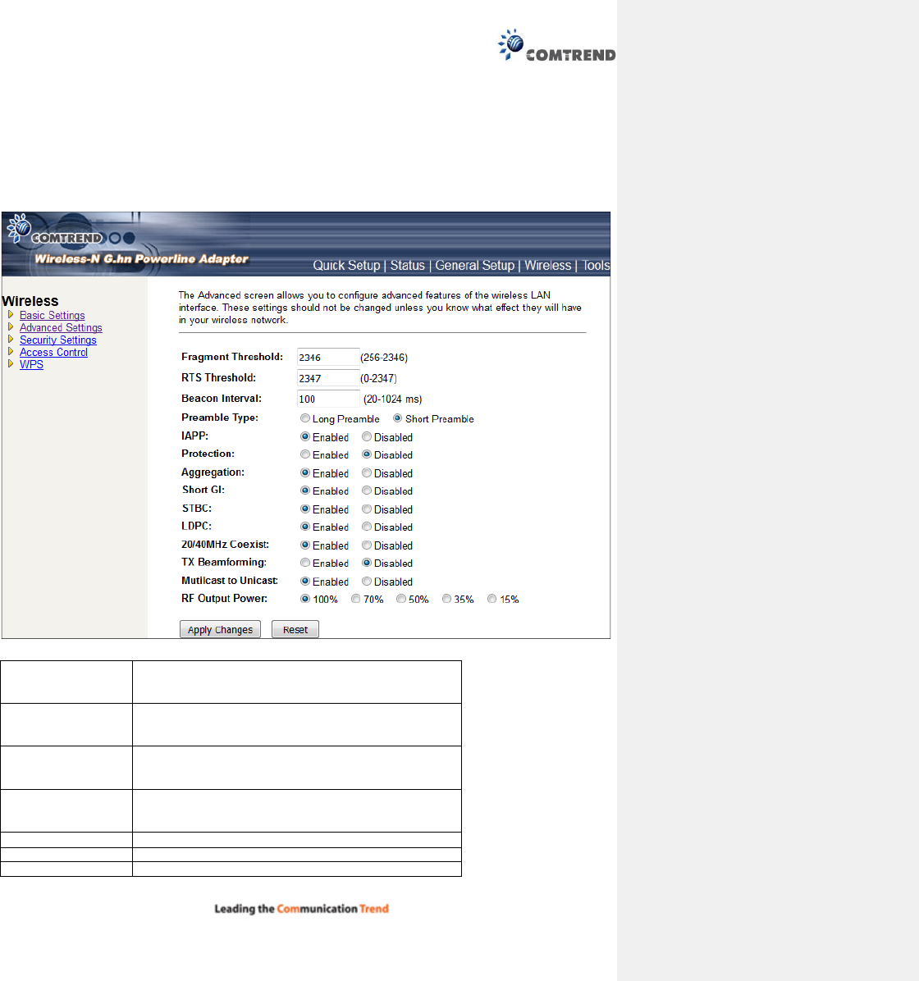Set Protection to Disabled
The image size is (919, 981).
(367, 454)
